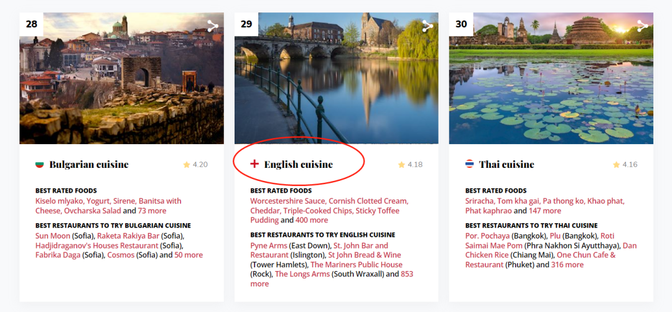Click the star beside rating 4.20
The height and width of the screenshot is (312, 672).
pos(187,164)
